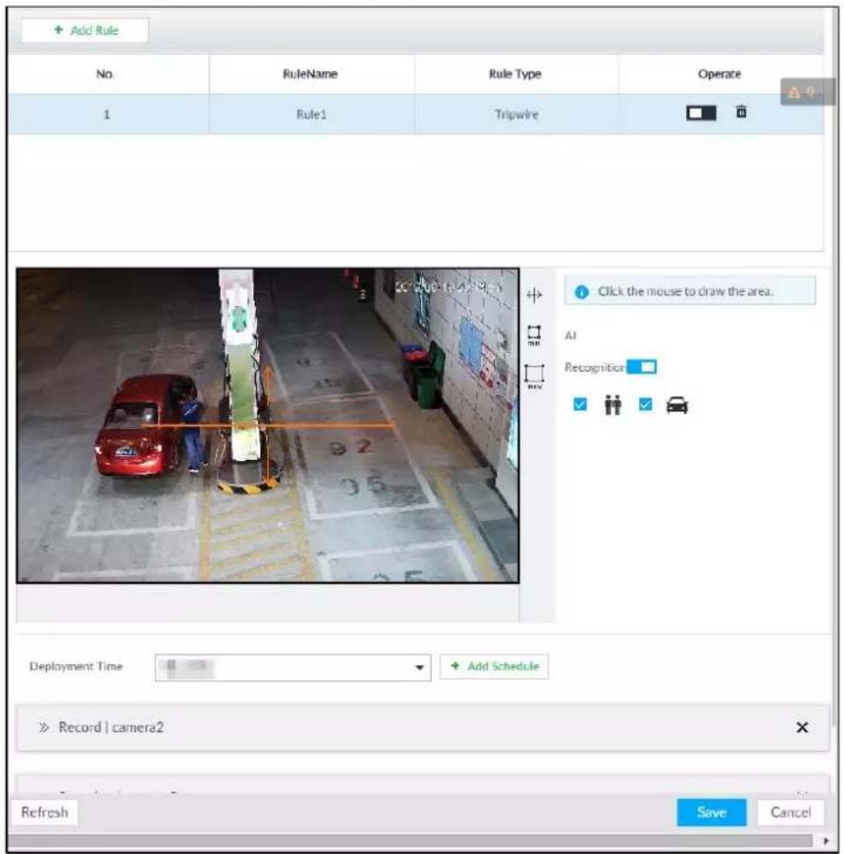Click the row number 1 cell
The width and height of the screenshot is (844, 854).
click(x=106, y=114)
